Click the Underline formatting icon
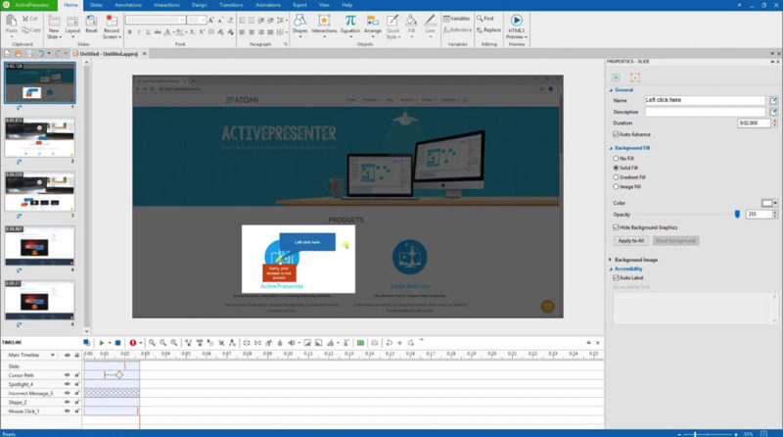This screenshot has height=437, width=783. tap(148, 32)
